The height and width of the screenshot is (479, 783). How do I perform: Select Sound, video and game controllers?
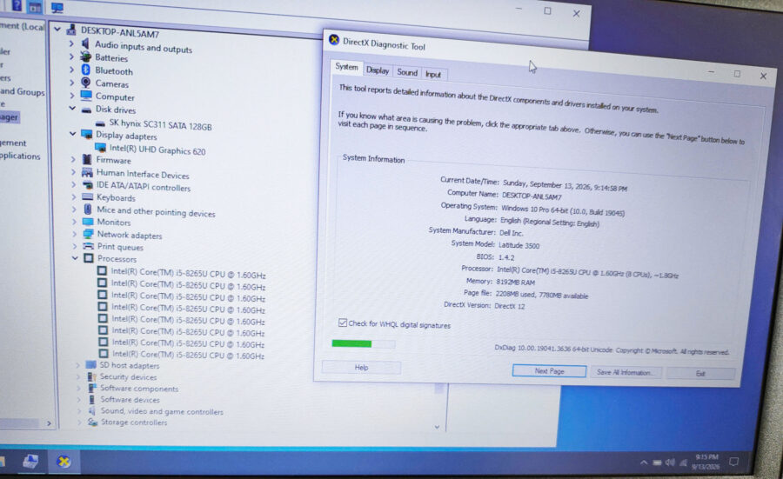pos(162,411)
